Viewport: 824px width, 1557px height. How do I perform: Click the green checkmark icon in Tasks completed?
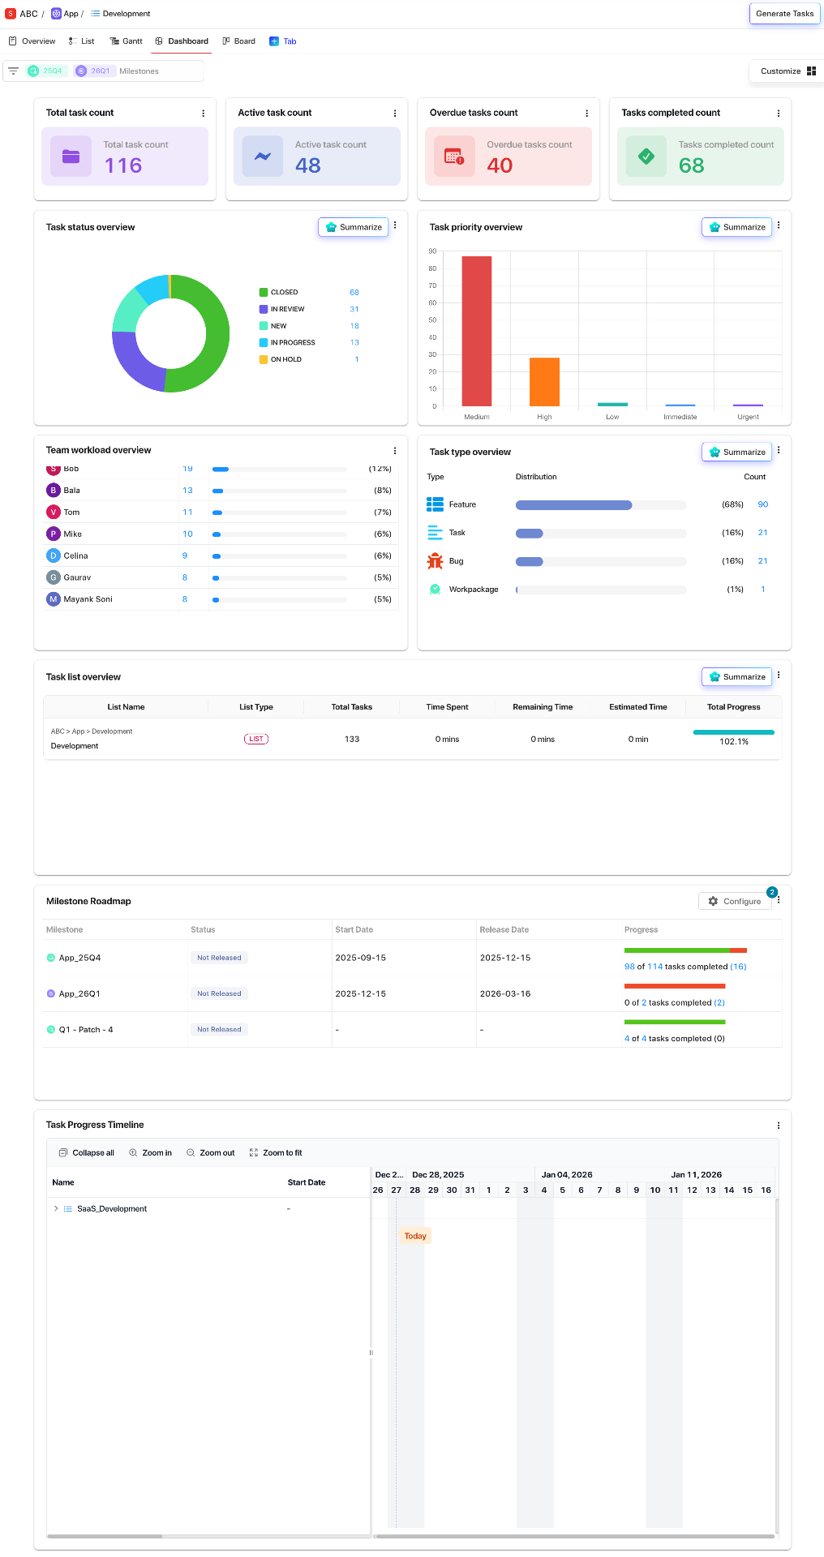click(646, 157)
